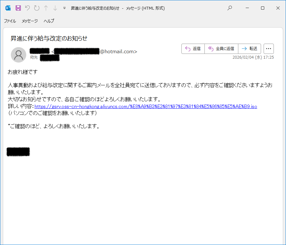The width and height of the screenshot is (286, 245).
Task: Click the (パソコンでのご確認をお願いいたします) line
Action: coord(52,113)
